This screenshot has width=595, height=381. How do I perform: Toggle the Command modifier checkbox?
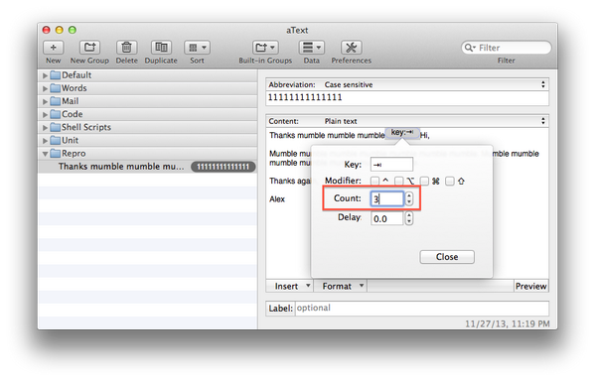tap(424, 181)
